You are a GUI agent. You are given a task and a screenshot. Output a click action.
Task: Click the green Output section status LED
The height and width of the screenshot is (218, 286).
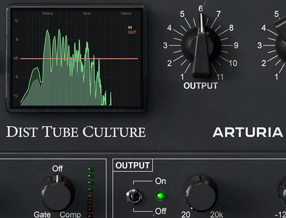160,196
